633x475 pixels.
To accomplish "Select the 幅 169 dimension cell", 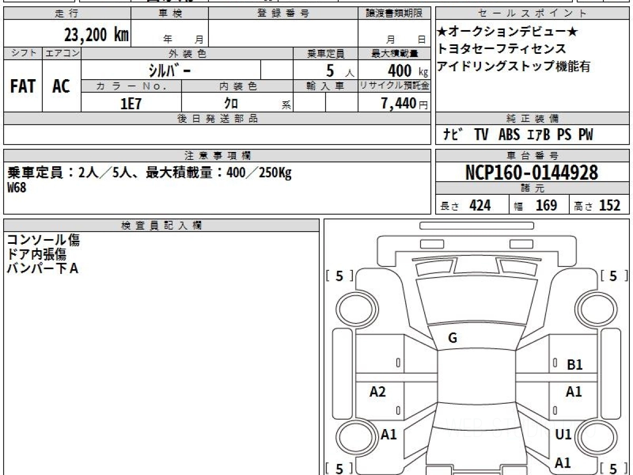I will click(539, 205).
